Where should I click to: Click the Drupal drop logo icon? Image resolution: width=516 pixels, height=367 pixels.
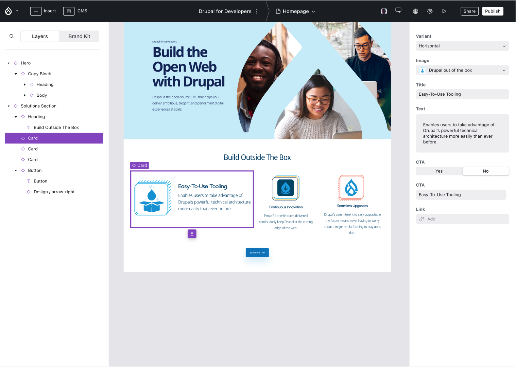point(8,11)
